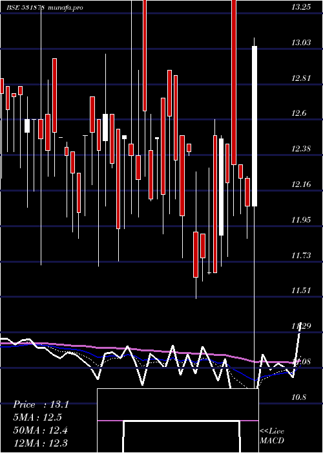The image size is (323, 453).
Task: Click the 12.16 price axis label
Action: pos(301,184)
